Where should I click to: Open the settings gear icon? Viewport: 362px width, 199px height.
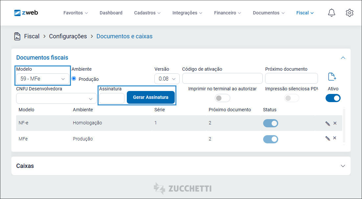[350, 13]
